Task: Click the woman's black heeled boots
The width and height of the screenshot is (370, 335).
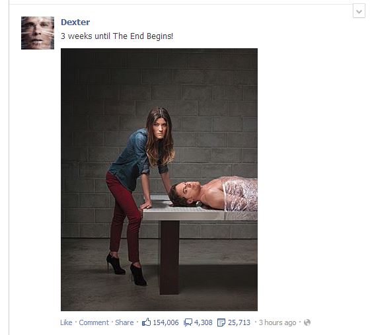Action: 126,270
